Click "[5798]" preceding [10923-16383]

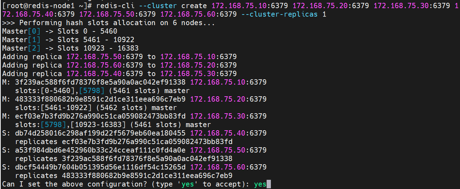[53, 125]
